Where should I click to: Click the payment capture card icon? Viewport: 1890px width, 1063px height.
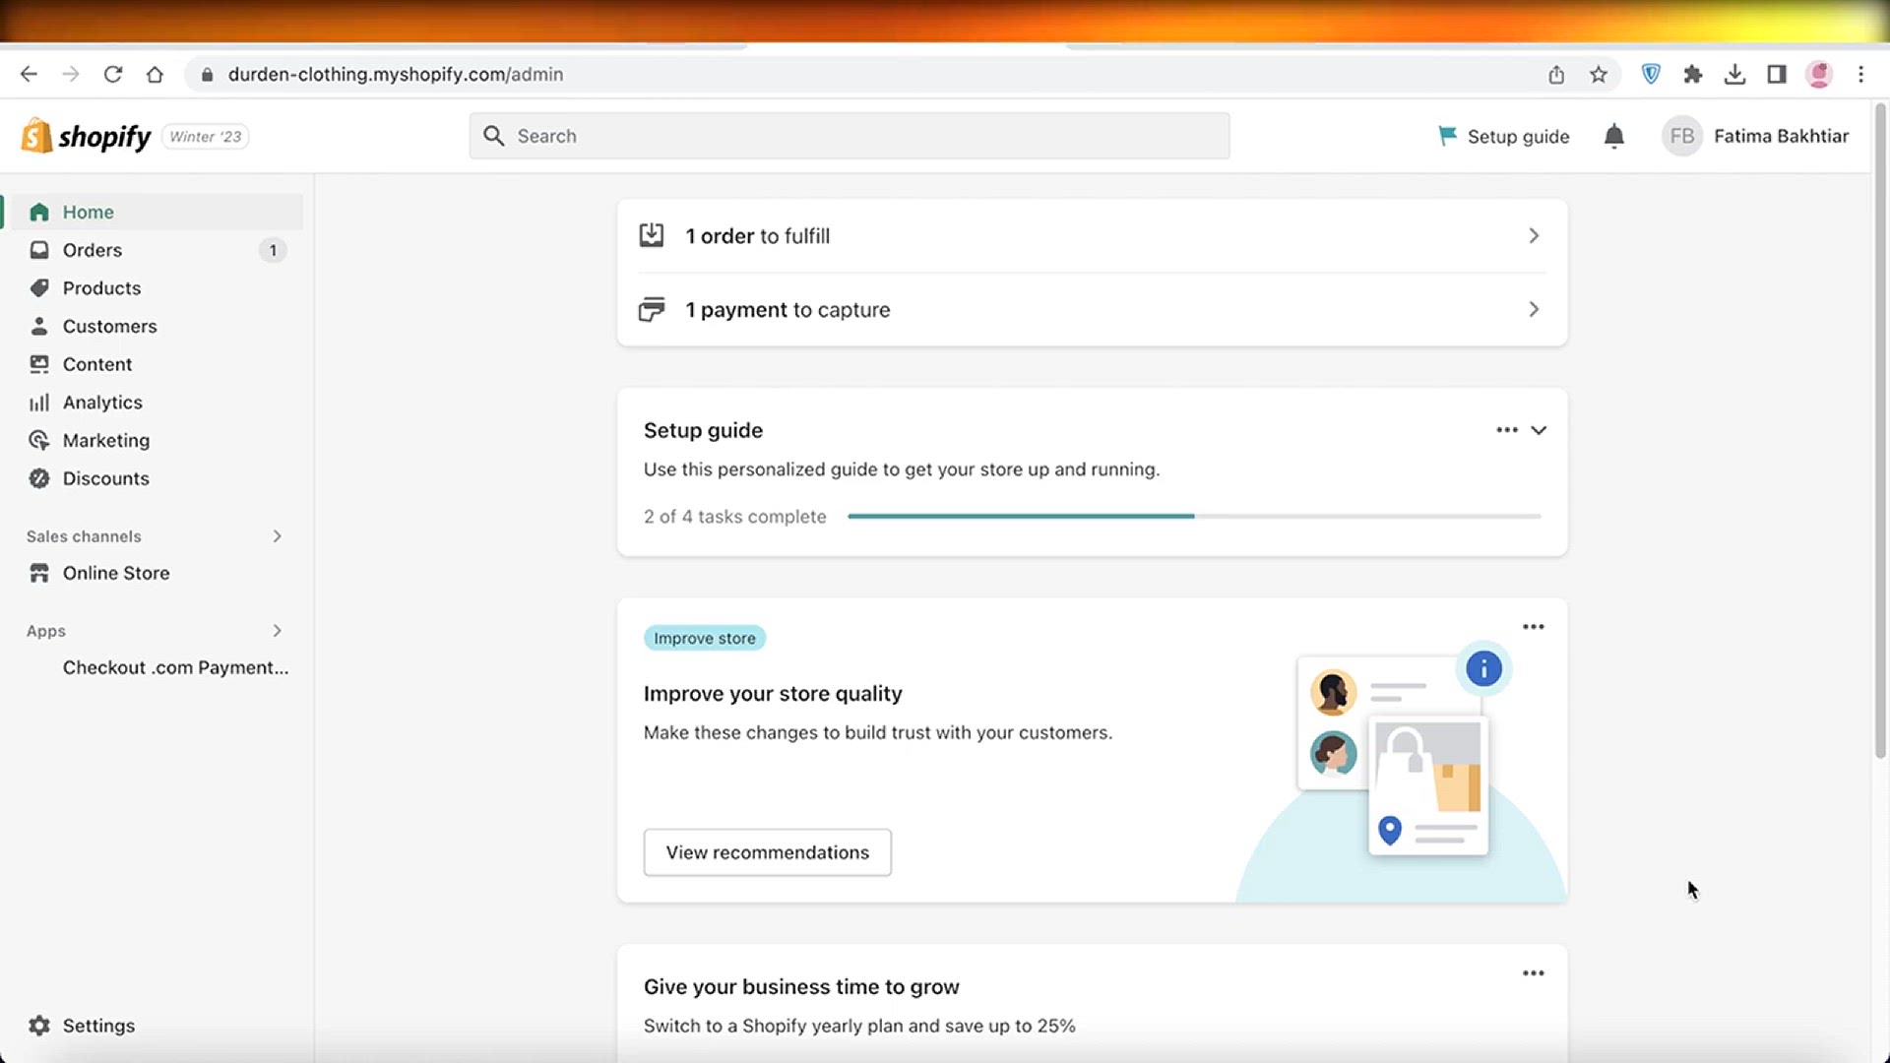[x=652, y=309]
